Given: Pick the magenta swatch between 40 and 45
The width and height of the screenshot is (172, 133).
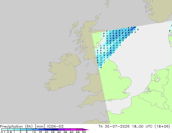Looking at the screenshot, I should (74, 129).
